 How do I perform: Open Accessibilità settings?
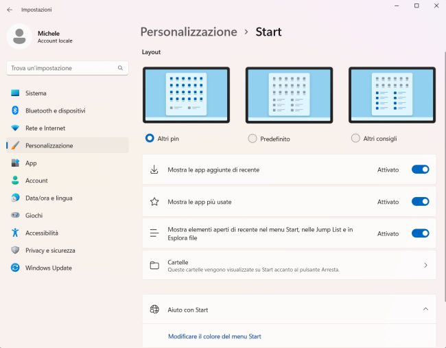67,233
